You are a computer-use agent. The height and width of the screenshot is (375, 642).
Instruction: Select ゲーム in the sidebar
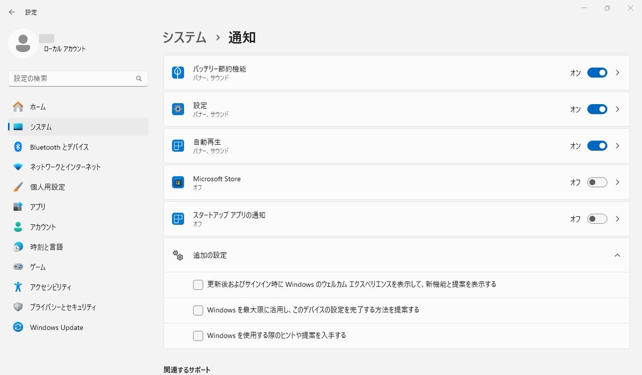pos(79,267)
